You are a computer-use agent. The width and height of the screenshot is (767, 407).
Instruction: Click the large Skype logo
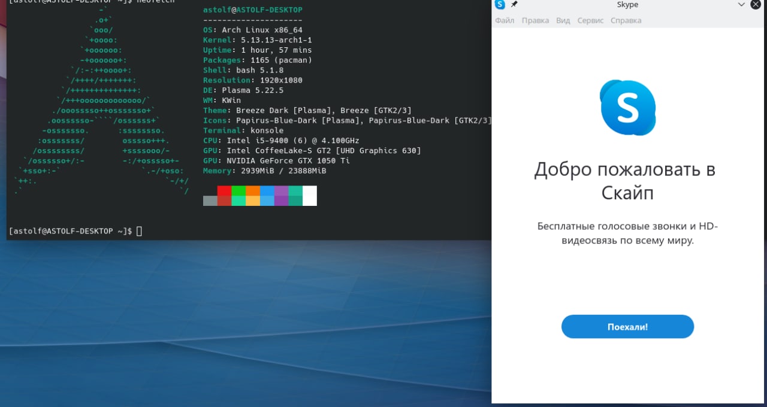[627, 108]
